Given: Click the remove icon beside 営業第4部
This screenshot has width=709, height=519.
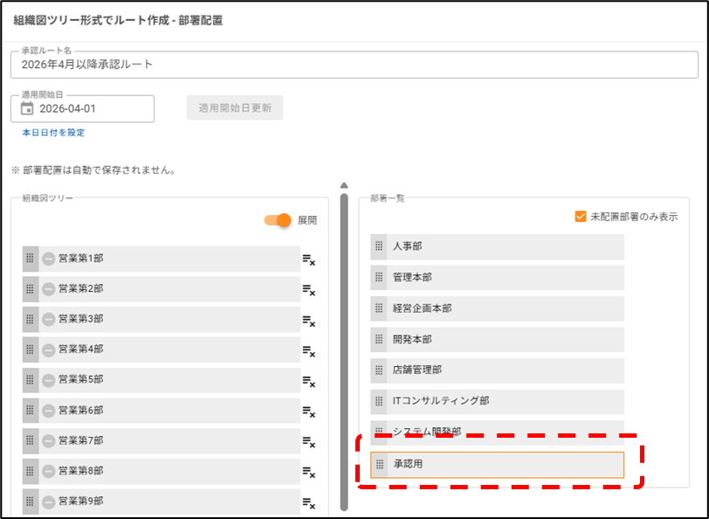Looking at the screenshot, I should 308,350.
